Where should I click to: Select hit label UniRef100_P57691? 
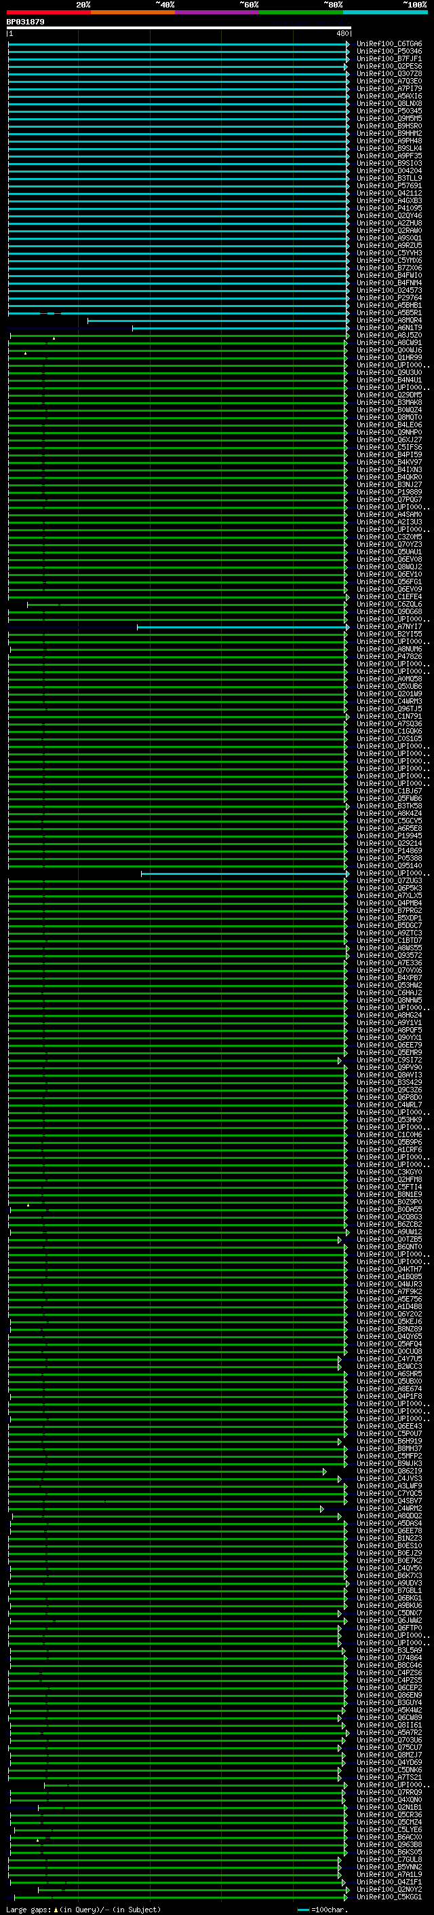[x=389, y=186]
